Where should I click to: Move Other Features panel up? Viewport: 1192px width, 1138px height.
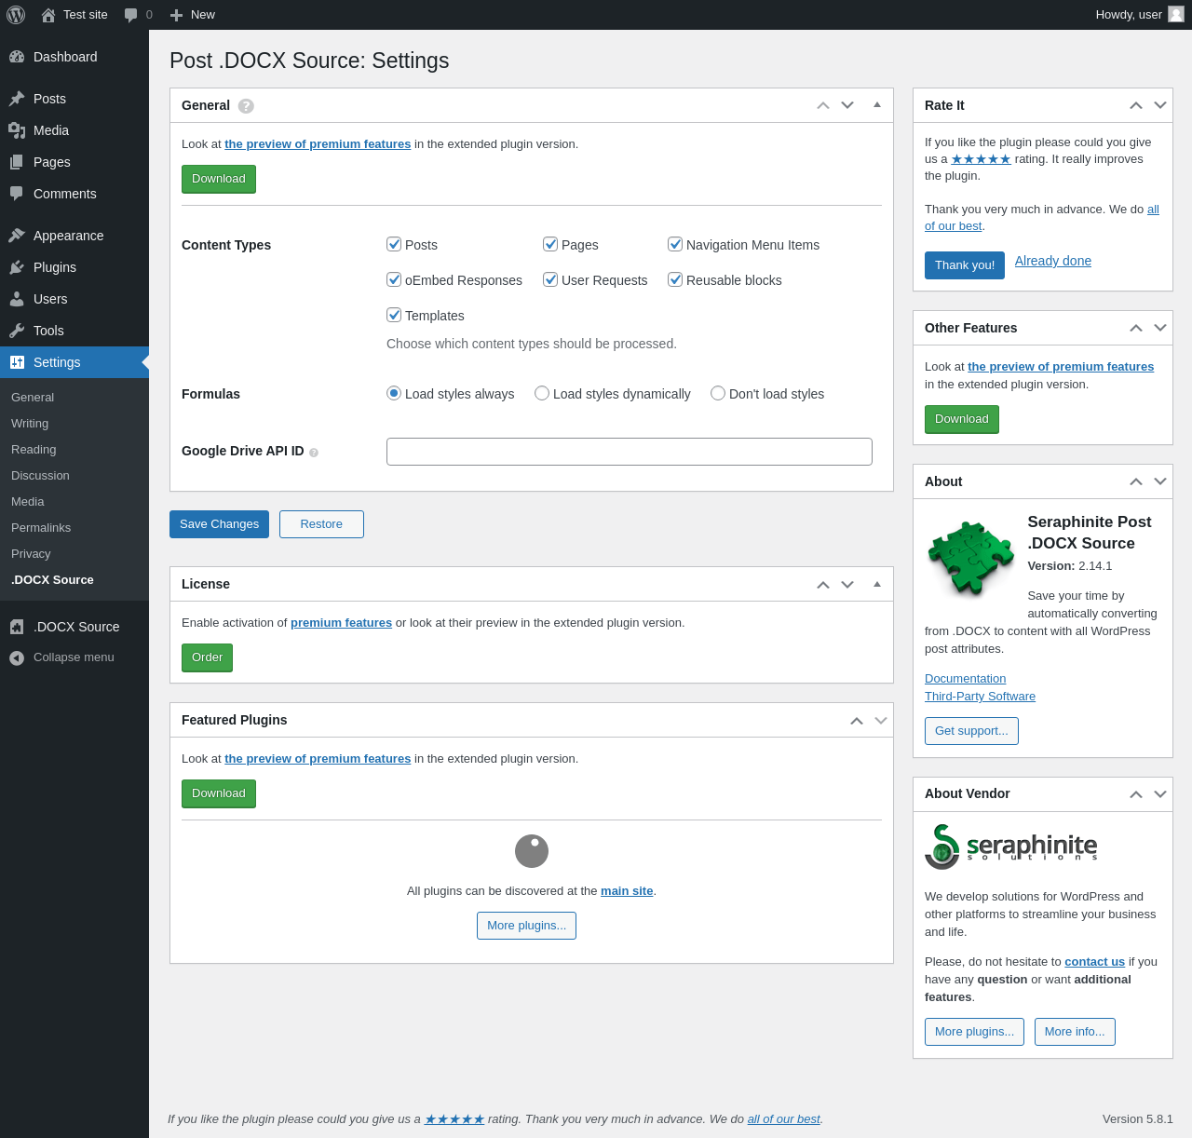pyautogui.click(x=1136, y=328)
